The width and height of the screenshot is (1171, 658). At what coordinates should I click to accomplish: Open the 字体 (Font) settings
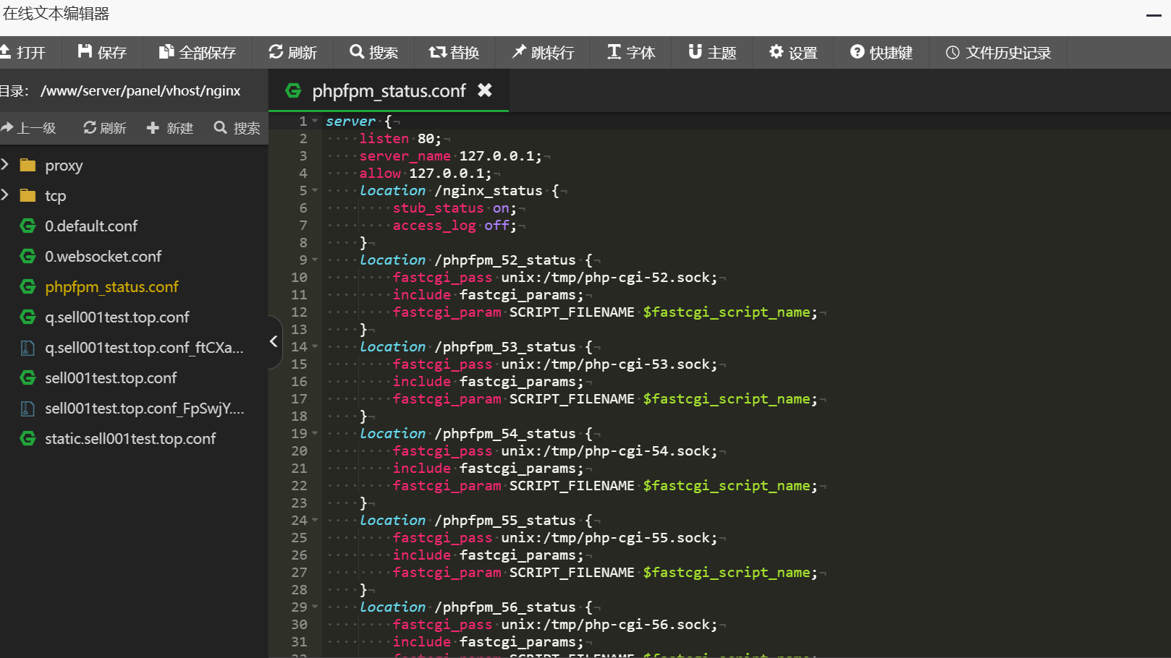631,53
